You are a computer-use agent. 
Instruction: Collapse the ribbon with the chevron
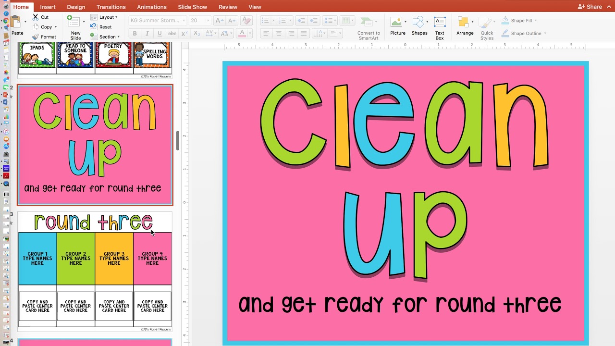[609, 7]
